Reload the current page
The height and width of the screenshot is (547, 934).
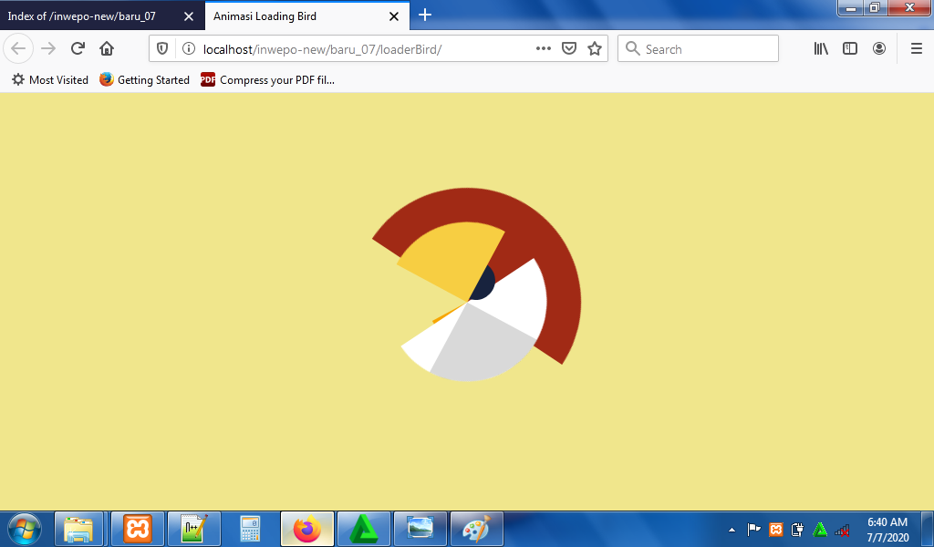(x=78, y=49)
